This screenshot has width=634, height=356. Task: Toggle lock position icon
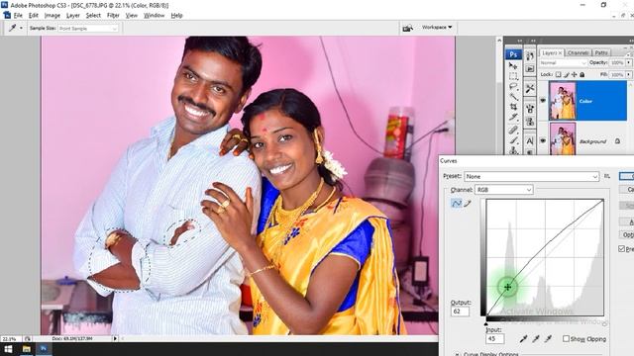click(575, 75)
